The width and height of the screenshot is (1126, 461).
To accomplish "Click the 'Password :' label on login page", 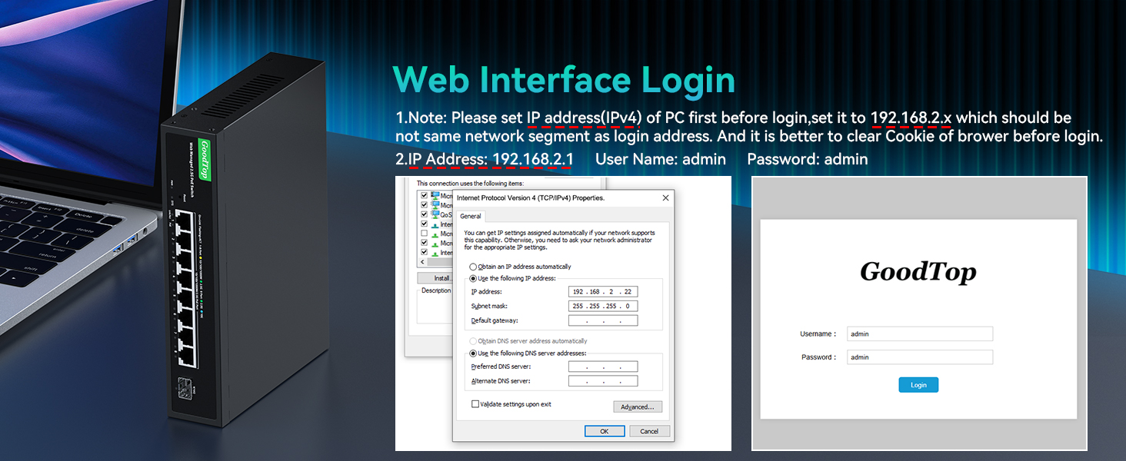I will pyautogui.click(x=818, y=357).
